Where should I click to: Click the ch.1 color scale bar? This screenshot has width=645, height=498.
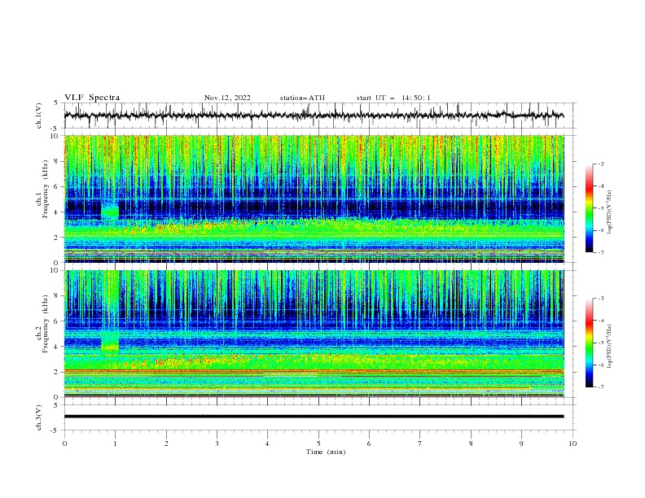click(589, 208)
